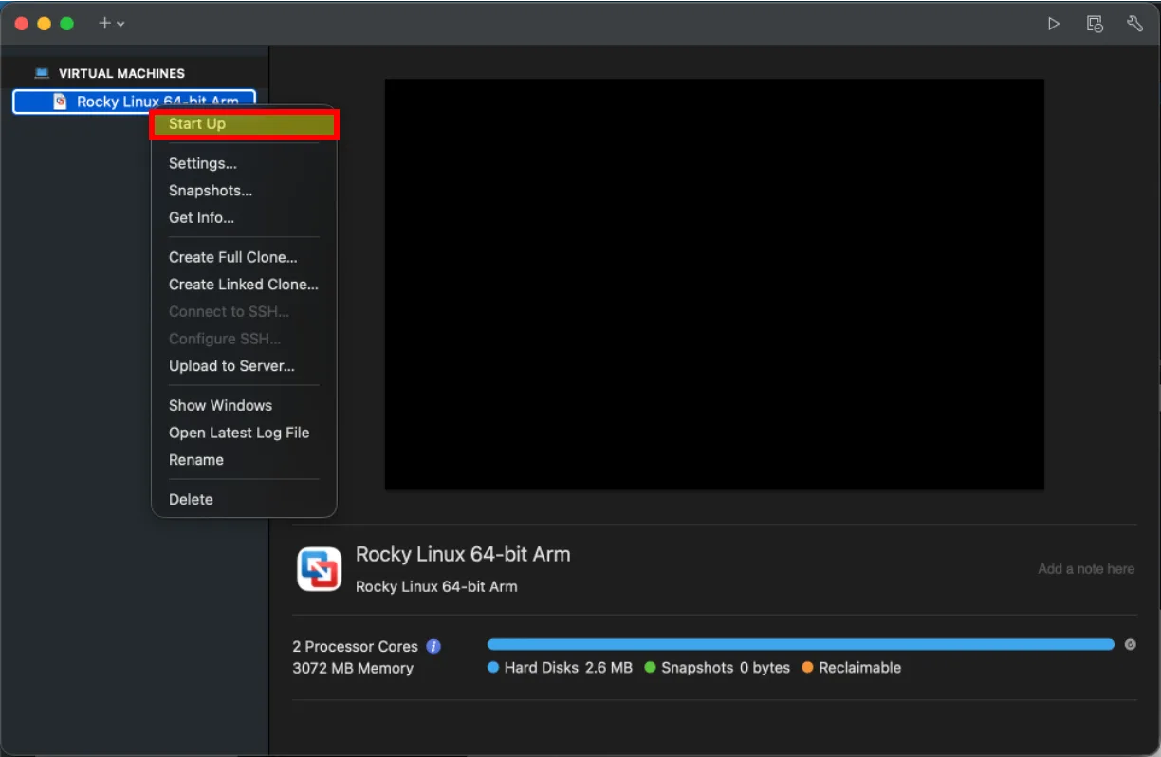Click the black VM preview screen
Image resolution: width=1161 pixels, height=757 pixels.
click(714, 285)
